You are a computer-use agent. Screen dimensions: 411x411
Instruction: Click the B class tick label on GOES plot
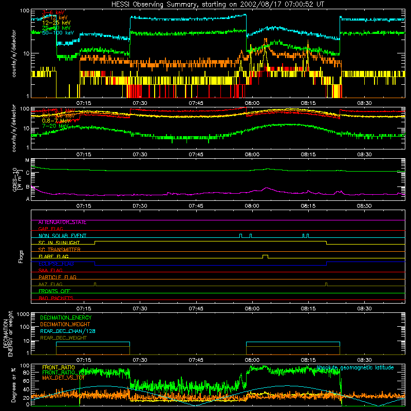point(28,187)
